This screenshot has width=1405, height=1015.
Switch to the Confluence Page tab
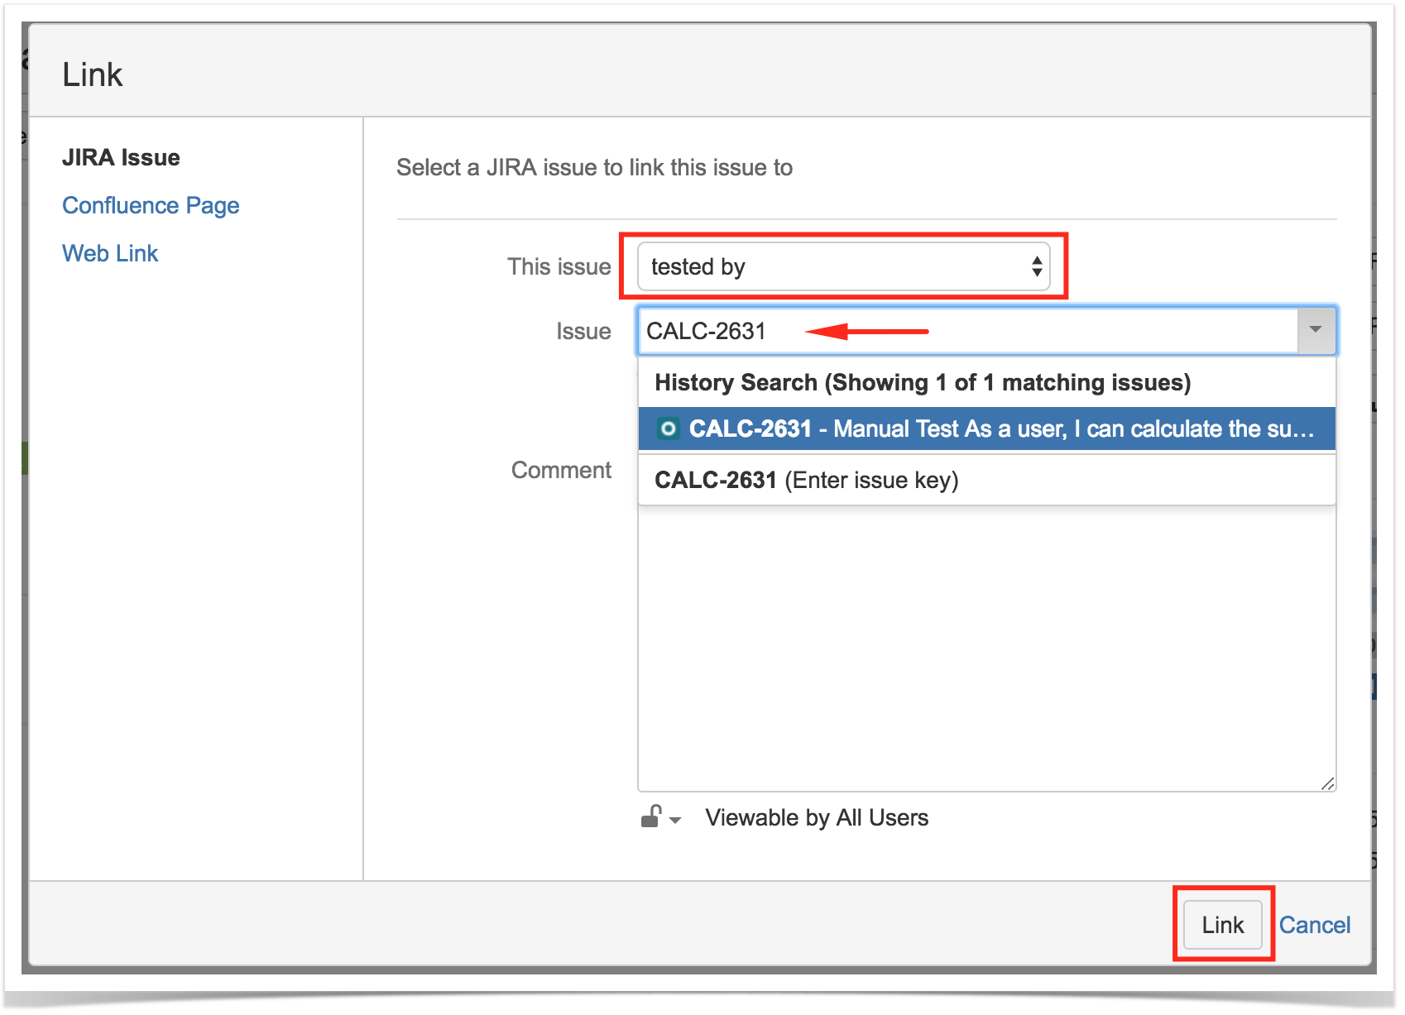click(151, 205)
